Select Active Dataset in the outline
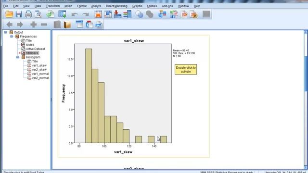The image size is (308, 173). 35,49
